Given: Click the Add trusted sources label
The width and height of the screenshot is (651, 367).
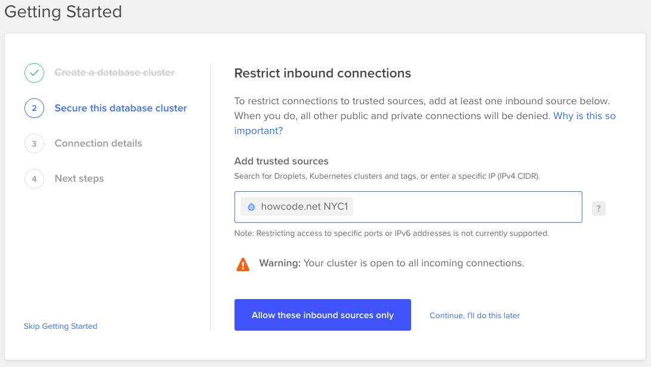Looking at the screenshot, I should pos(281,161).
